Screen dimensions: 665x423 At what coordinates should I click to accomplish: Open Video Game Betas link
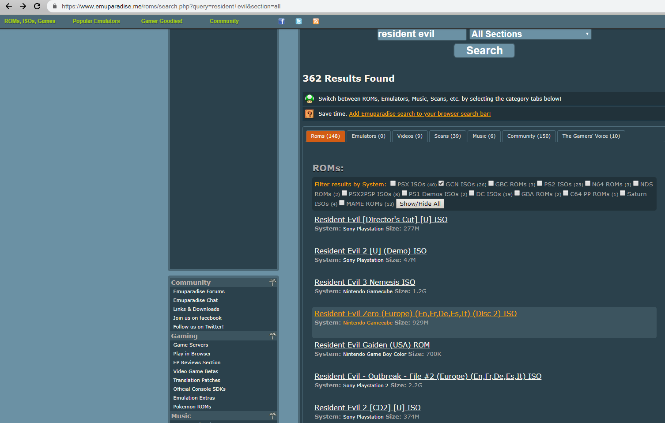(196, 371)
